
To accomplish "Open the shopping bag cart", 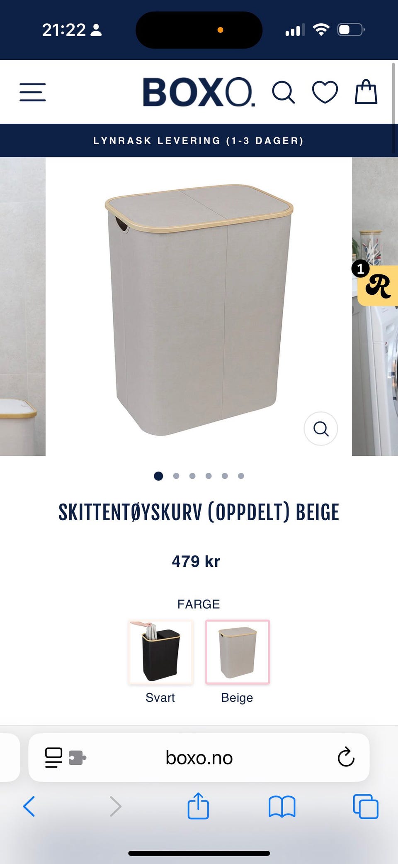I will tap(366, 91).
